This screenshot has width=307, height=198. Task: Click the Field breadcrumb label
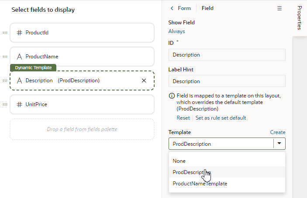[x=207, y=8]
